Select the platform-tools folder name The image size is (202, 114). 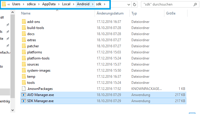point(38,58)
